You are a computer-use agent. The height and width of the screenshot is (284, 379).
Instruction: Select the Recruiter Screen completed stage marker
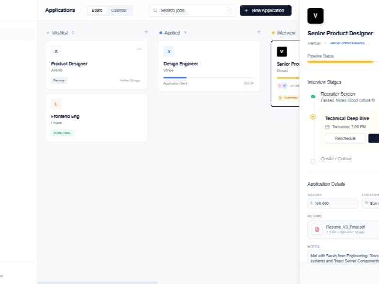coord(313,97)
